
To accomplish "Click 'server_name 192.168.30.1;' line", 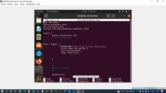I will coord(74,48).
